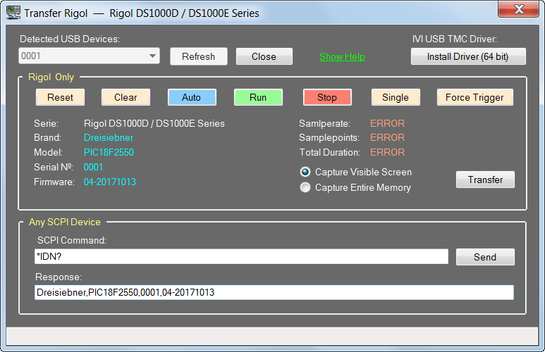
Task: Click the Serie value Rigol DS1000D / DS1000E Series
Action: click(x=154, y=123)
